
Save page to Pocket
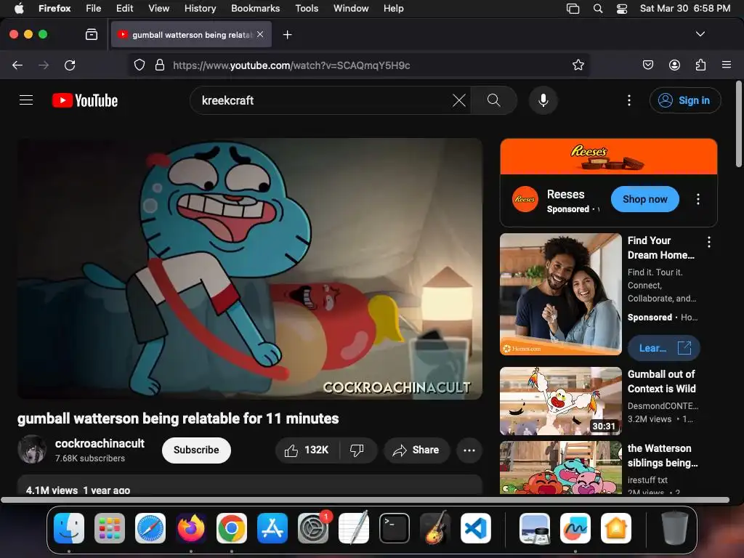click(648, 65)
